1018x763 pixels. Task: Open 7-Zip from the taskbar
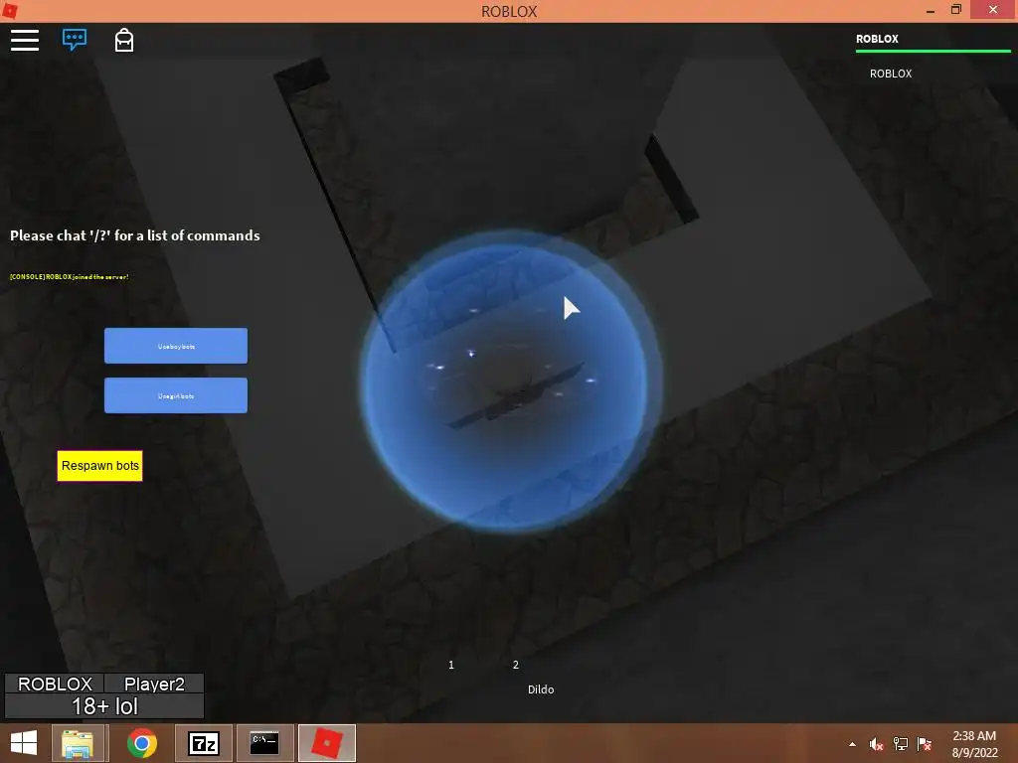click(x=203, y=743)
